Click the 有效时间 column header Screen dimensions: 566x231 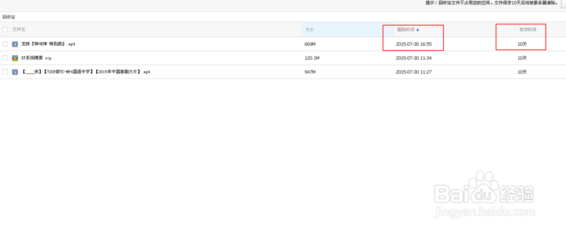[x=528, y=29]
